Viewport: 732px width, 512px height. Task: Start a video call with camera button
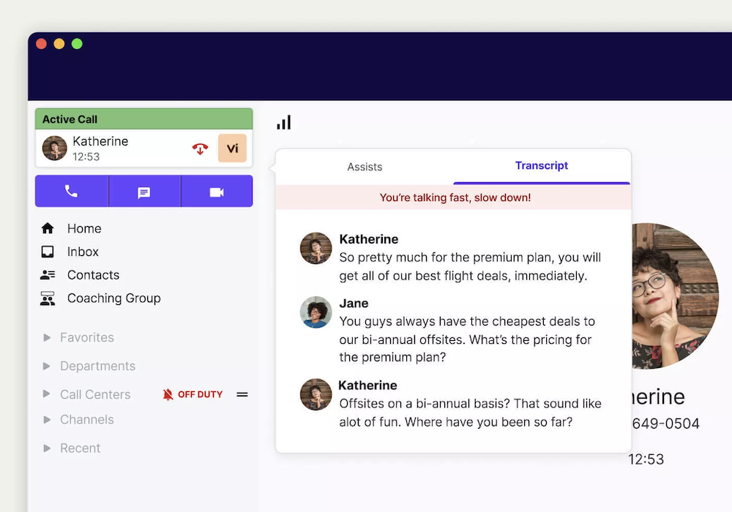coord(217,191)
